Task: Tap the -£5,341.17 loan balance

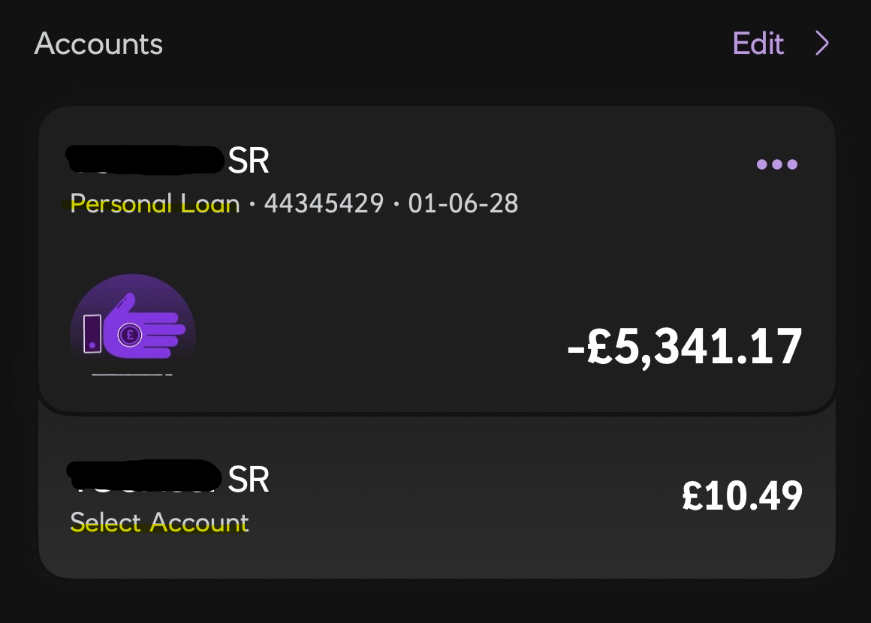Action: click(x=685, y=348)
